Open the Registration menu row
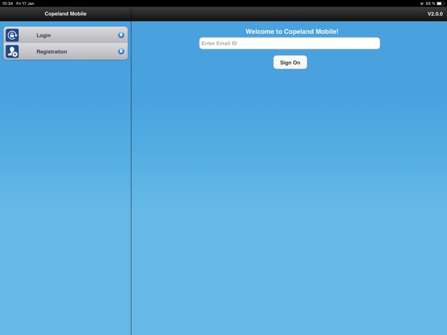This screenshot has height=335, width=447. pyautogui.click(x=65, y=51)
